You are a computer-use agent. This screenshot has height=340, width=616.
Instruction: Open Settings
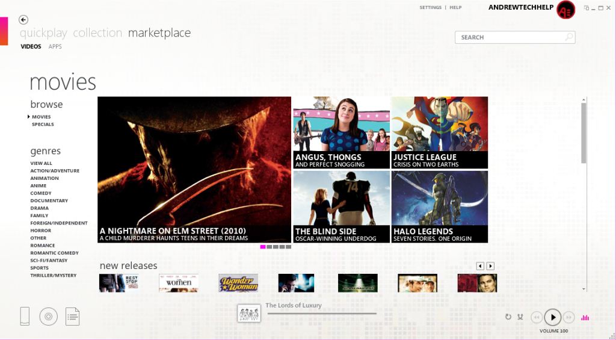431,7
